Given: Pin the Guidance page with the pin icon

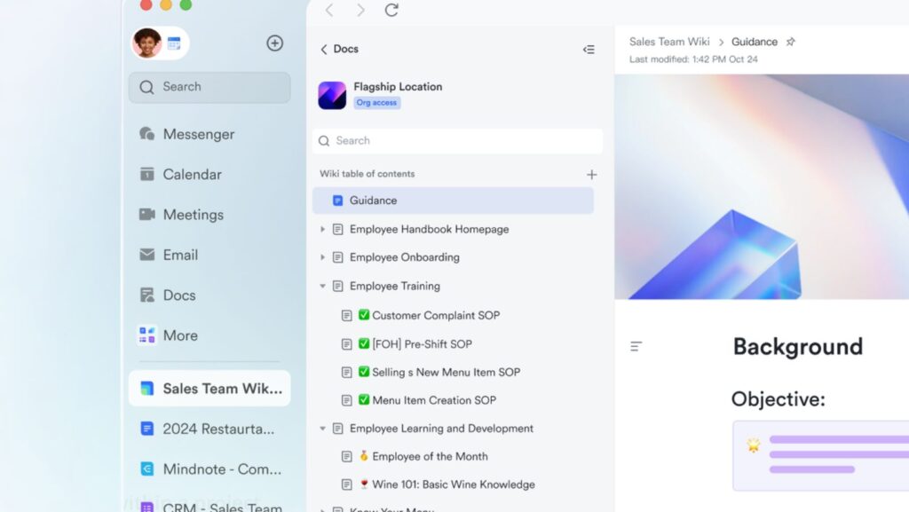Looking at the screenshot, I should 791,42.
